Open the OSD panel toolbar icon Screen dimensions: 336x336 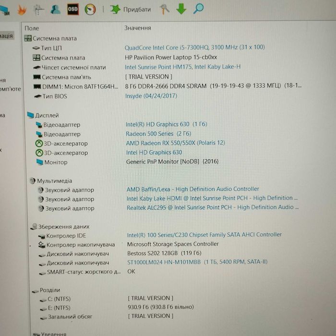73,9
